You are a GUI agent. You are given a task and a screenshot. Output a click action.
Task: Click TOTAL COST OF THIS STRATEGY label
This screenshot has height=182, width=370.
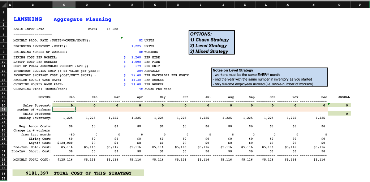tap(93, 173)
